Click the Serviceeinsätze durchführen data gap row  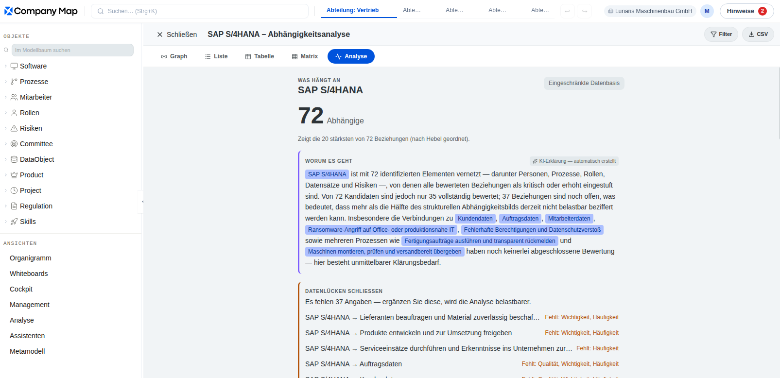pos(462,348)
